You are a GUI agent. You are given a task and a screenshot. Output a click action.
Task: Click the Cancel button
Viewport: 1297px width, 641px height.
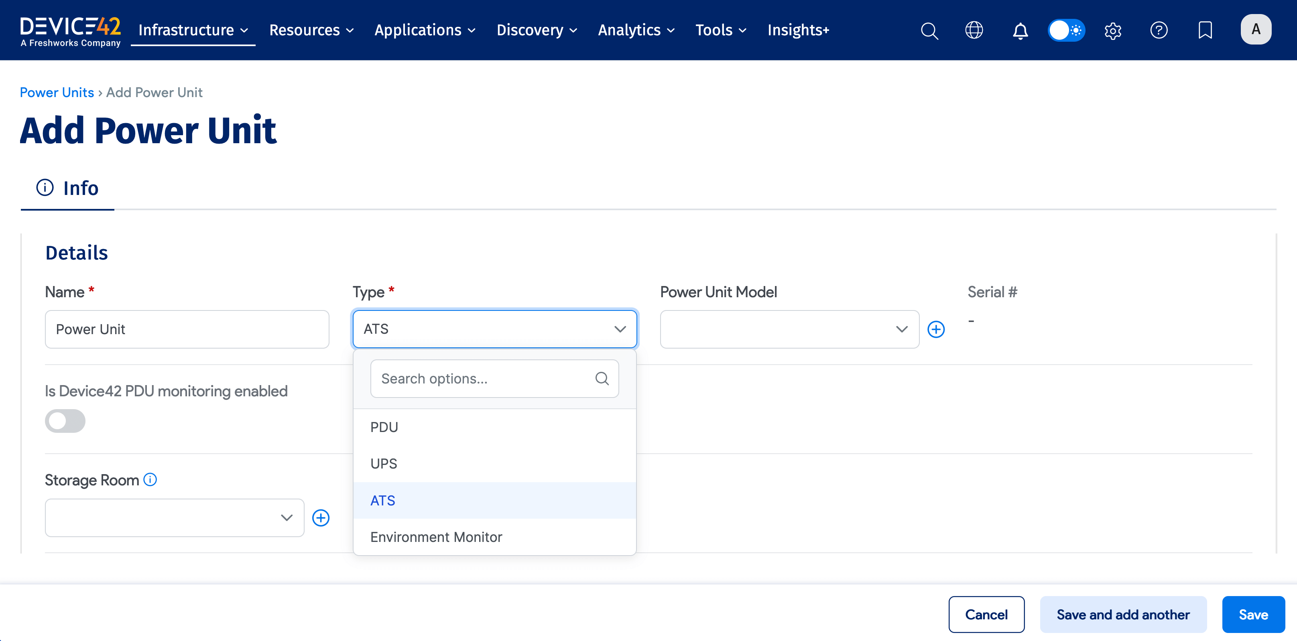tap(986, 615)
